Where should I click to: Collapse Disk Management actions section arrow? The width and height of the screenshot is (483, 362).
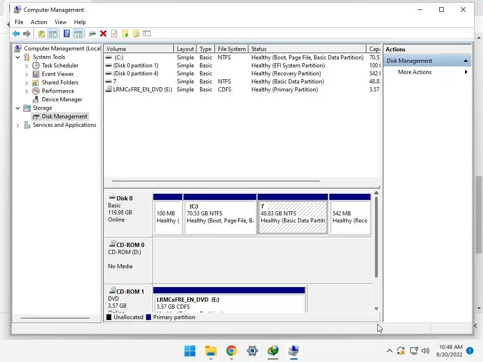pyautogui.click(x=466, y=61)
